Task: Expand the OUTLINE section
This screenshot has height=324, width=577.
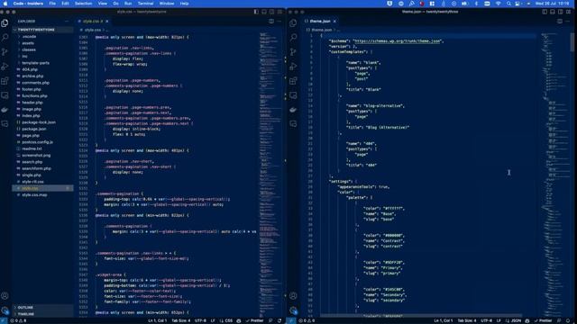Action: tap(42, 308)
